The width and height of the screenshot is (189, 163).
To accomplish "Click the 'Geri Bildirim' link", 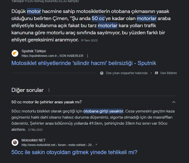I will (x=168, y=73).
